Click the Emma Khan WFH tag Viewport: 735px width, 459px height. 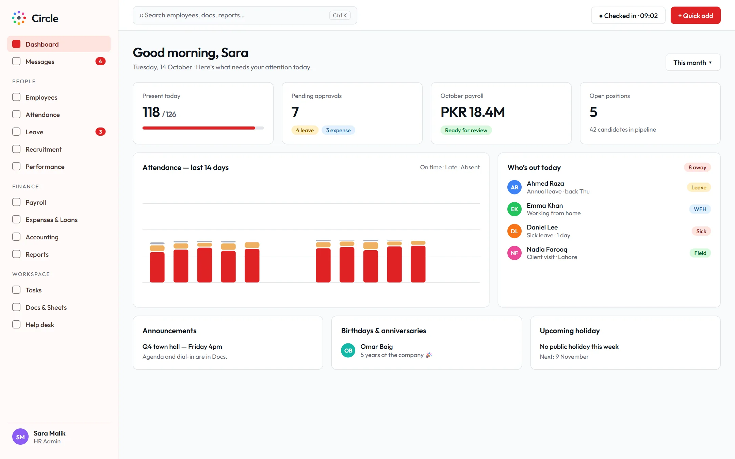pos(700,209)
